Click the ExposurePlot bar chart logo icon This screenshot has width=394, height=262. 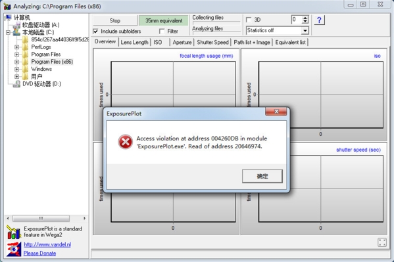[13, 232]
